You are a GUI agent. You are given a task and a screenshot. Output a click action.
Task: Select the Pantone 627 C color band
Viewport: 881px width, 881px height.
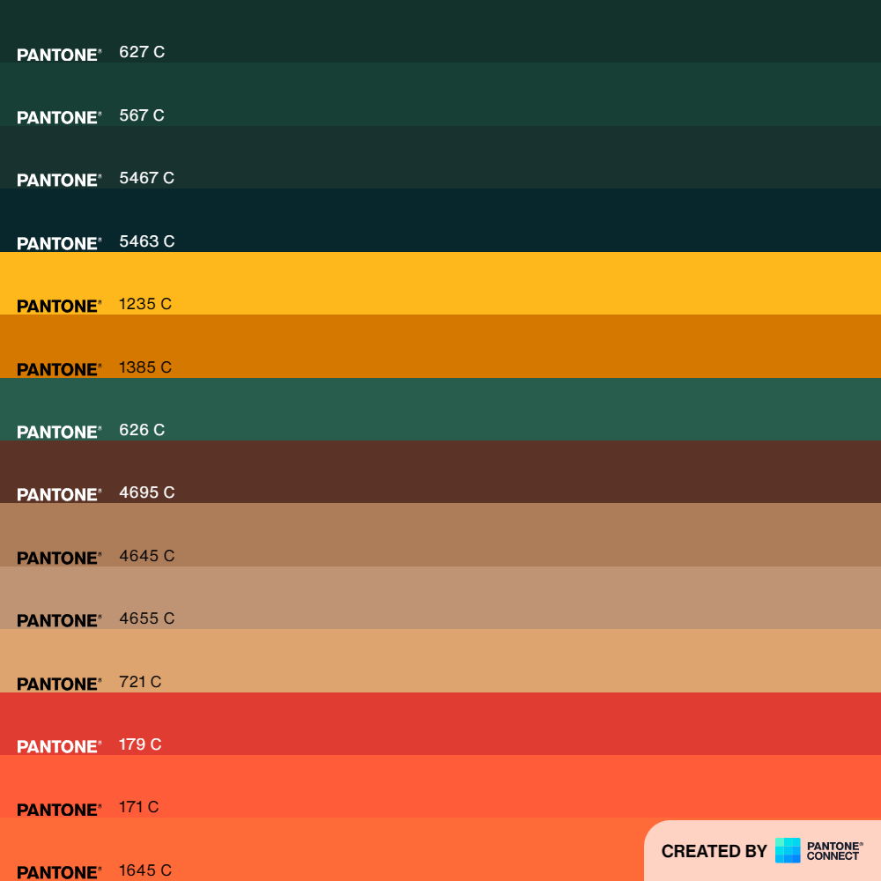440,32
